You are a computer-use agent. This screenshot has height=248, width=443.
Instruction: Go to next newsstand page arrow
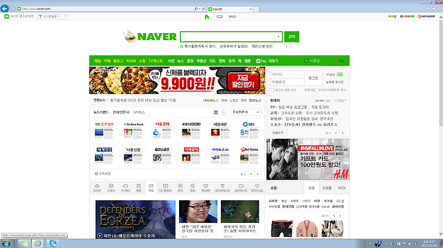click(258, 174)
